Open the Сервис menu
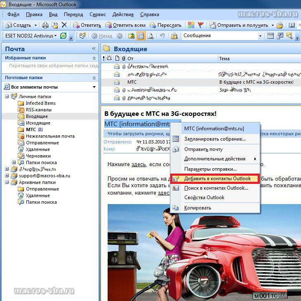 (x=98, y=14)
